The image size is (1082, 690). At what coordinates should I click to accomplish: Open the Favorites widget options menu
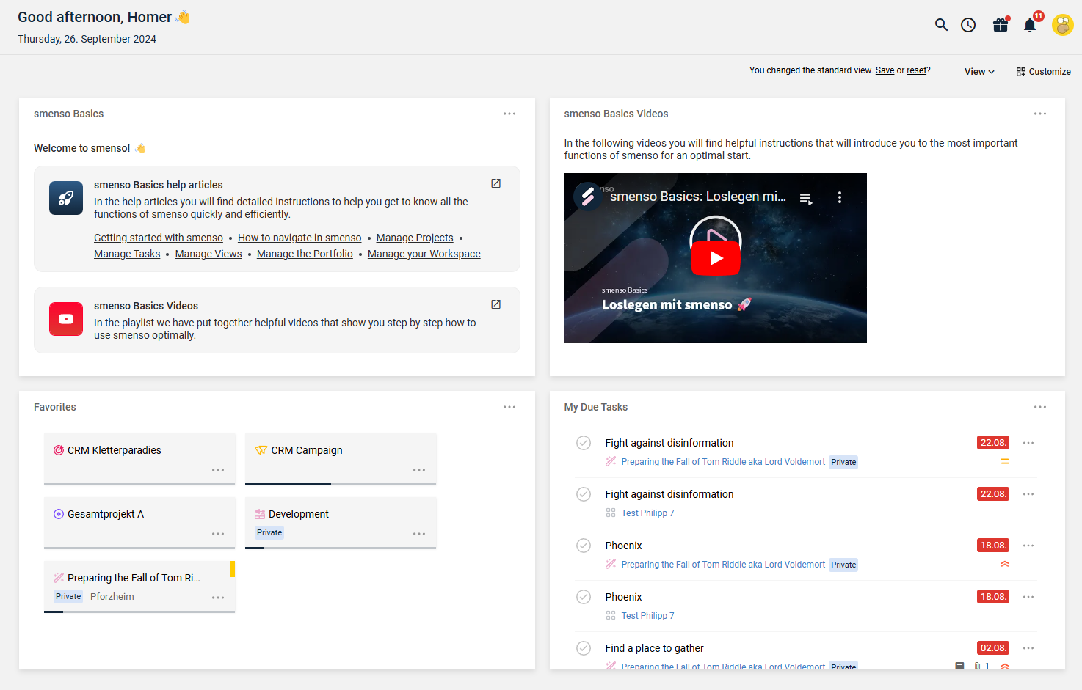(x=509, y=407)
